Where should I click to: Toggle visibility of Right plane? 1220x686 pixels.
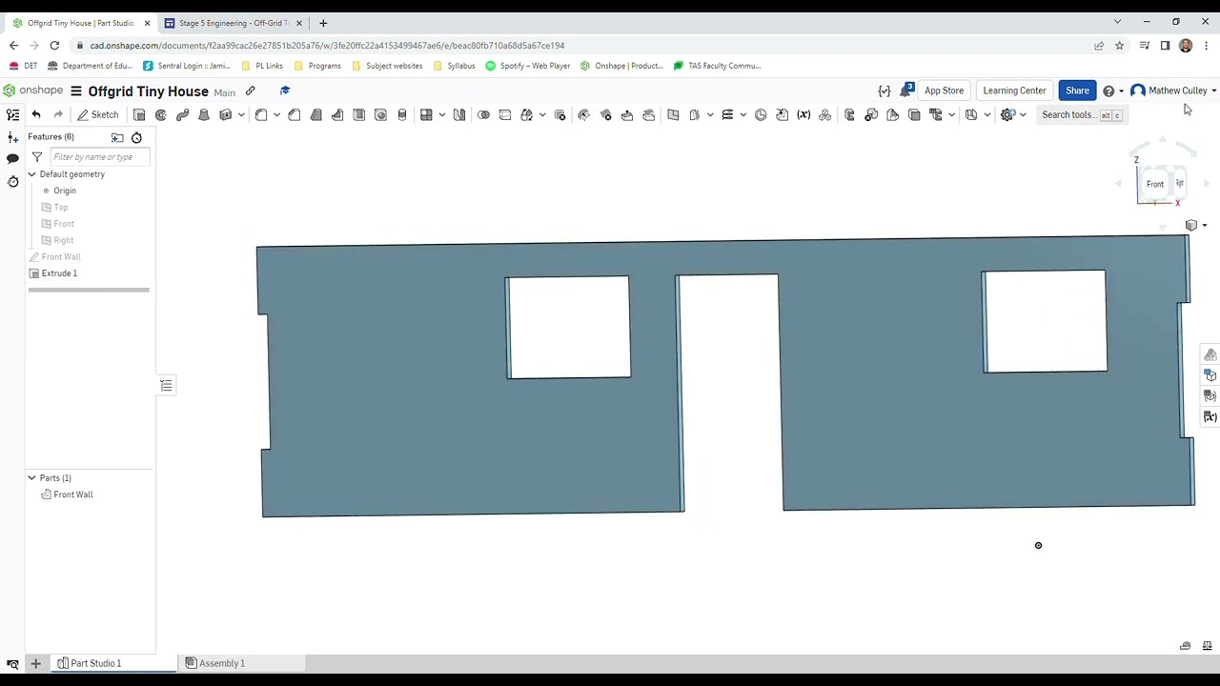(x=46, y=240)
